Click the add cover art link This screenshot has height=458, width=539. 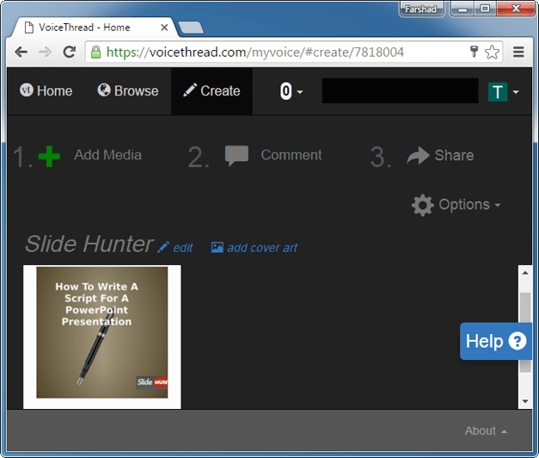point(262,248)
